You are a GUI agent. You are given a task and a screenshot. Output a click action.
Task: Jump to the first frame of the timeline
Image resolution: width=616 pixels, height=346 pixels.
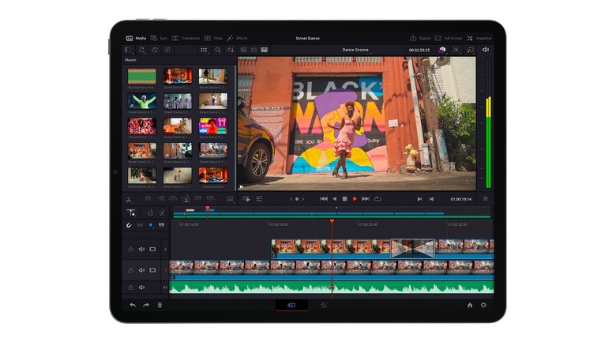point(323,199)
